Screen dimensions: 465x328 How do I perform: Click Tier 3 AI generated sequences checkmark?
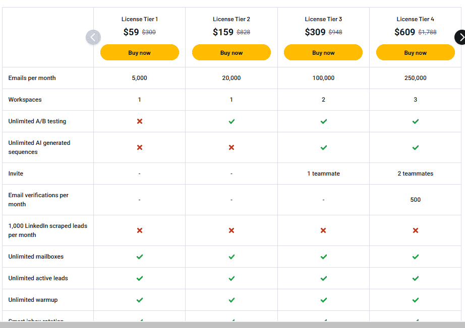[x=323, y=147]
